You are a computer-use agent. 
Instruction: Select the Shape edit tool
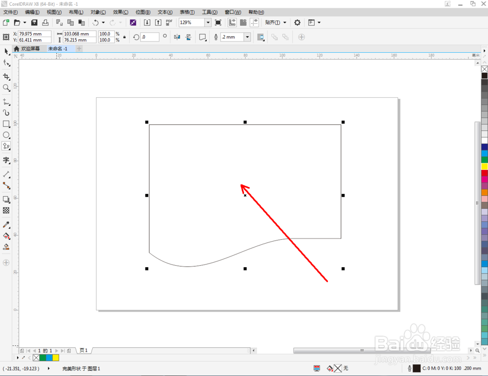pyautogui.click(x=6, y=63)
